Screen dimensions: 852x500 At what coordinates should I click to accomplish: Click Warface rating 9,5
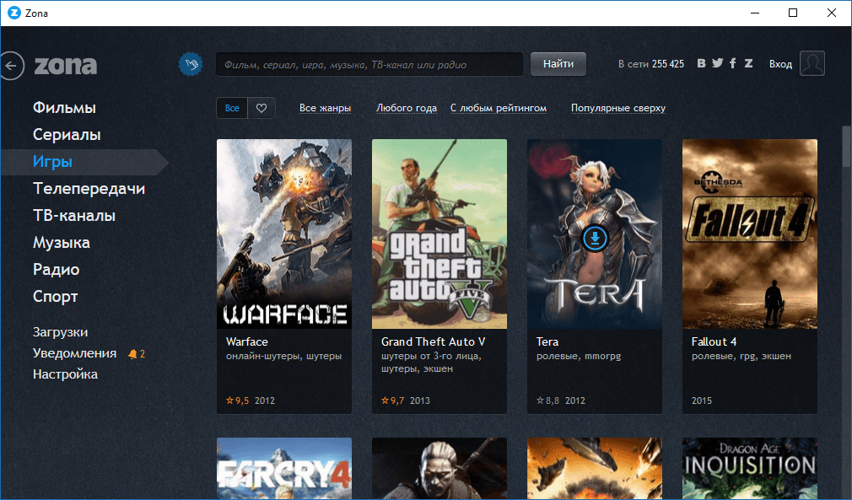pyautogui.click(x=237, y=401)
